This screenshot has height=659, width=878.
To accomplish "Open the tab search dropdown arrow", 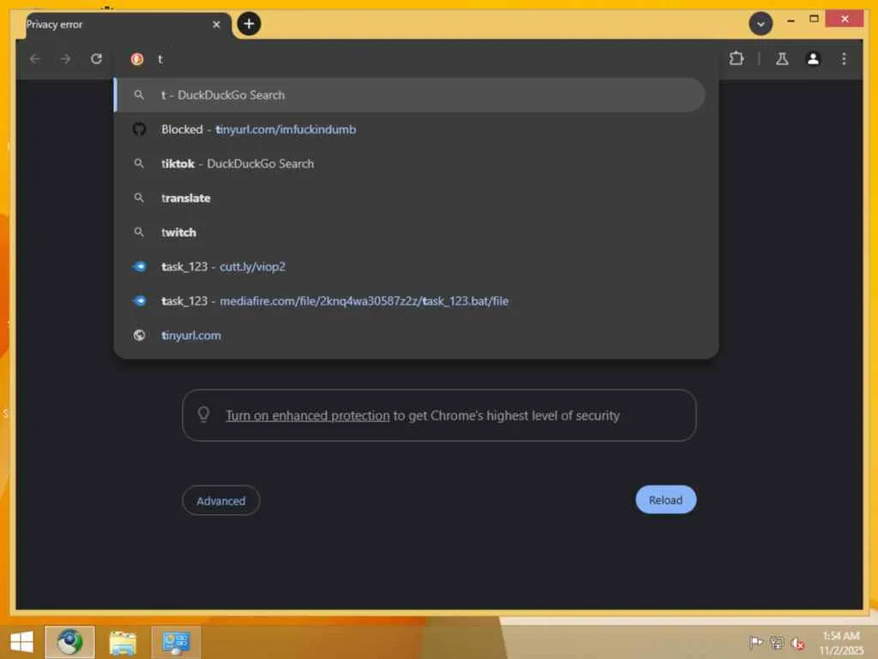I will tap(761, 24).
